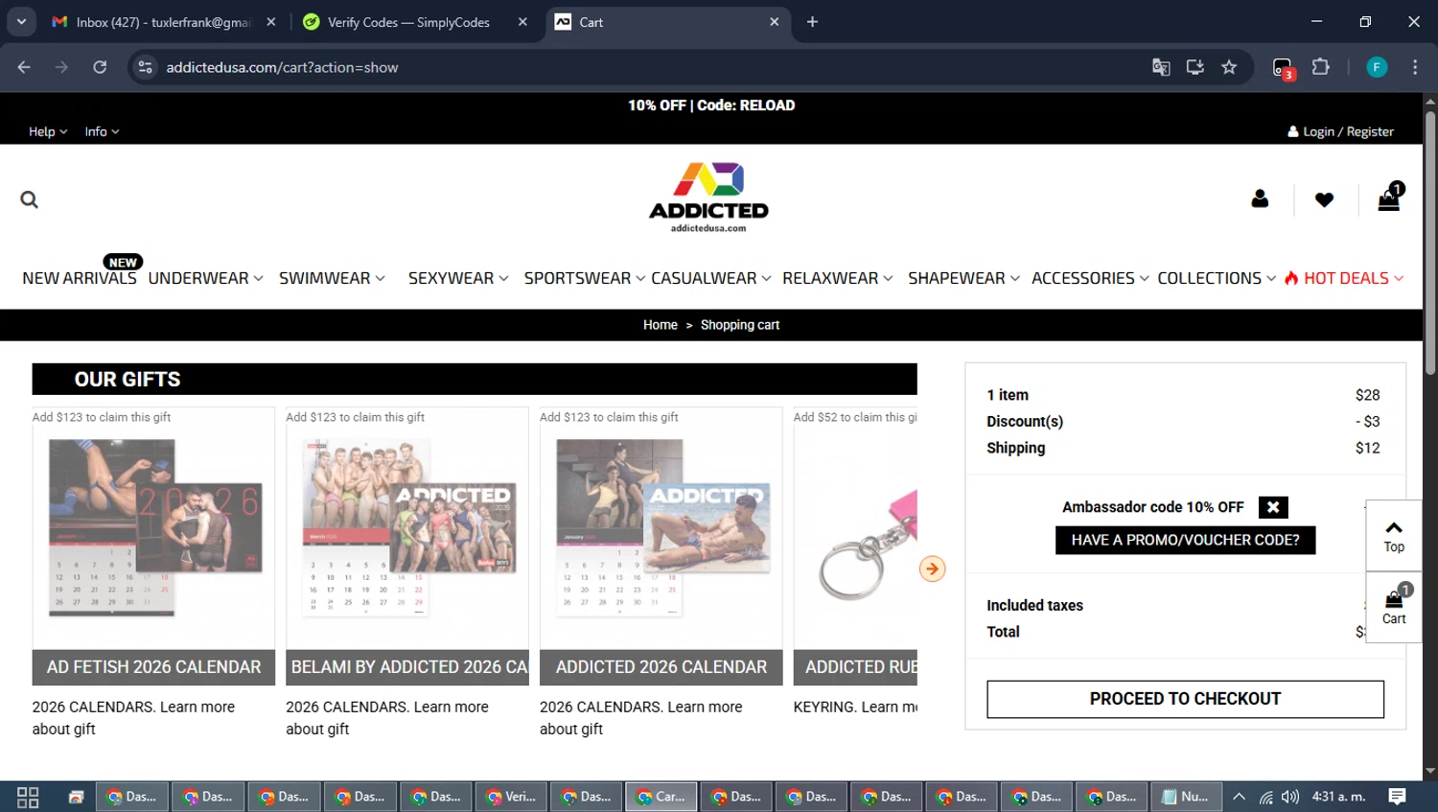Open the tab search dropdown arrow
The image size is (1438, 812).
(x=21, y=22)
